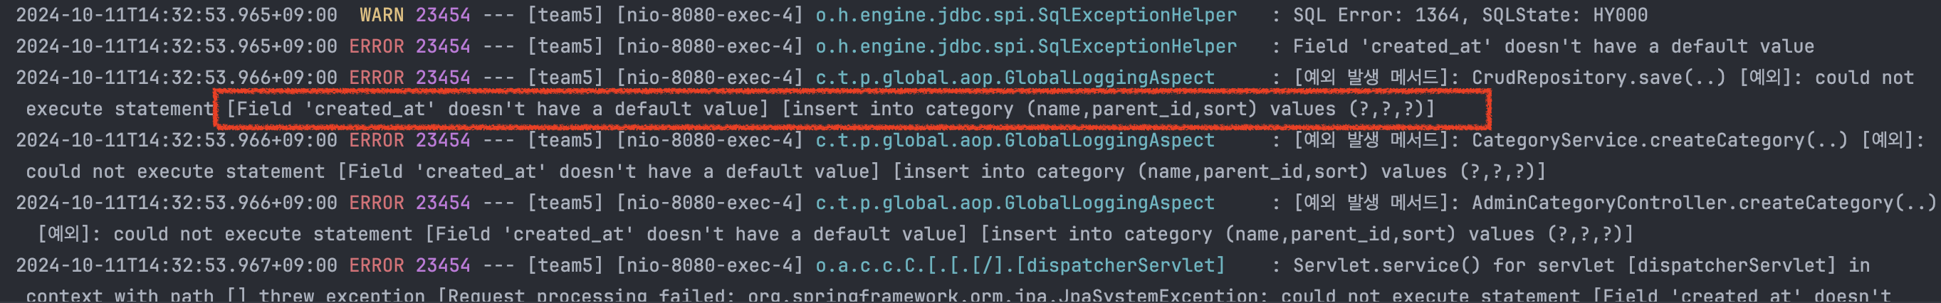Click the timestamp ending in 53.967+09:00
The image size is (1941, 303).
tap(177, 265)
